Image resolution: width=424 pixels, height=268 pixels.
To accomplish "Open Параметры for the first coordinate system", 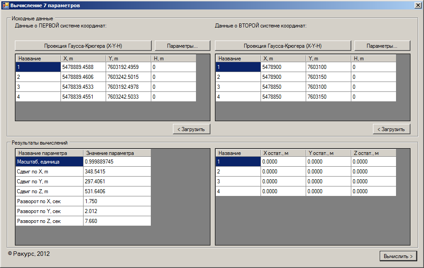I will tap(182, 46).
